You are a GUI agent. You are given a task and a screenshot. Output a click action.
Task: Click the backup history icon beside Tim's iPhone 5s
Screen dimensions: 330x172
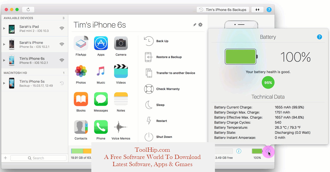point(62,83)
